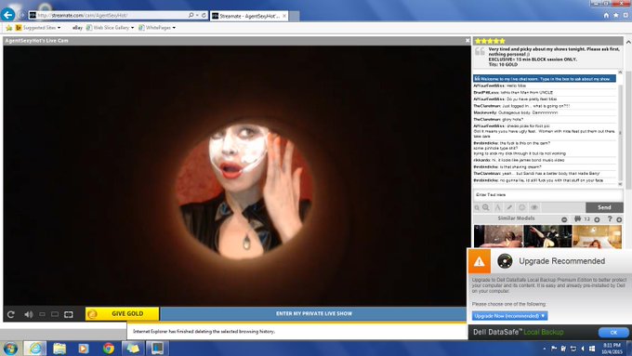Click the settings circle icon after question mark
The width and height of the screenshot is (632, 356).
pyautogui.click(x=619, y=219)
